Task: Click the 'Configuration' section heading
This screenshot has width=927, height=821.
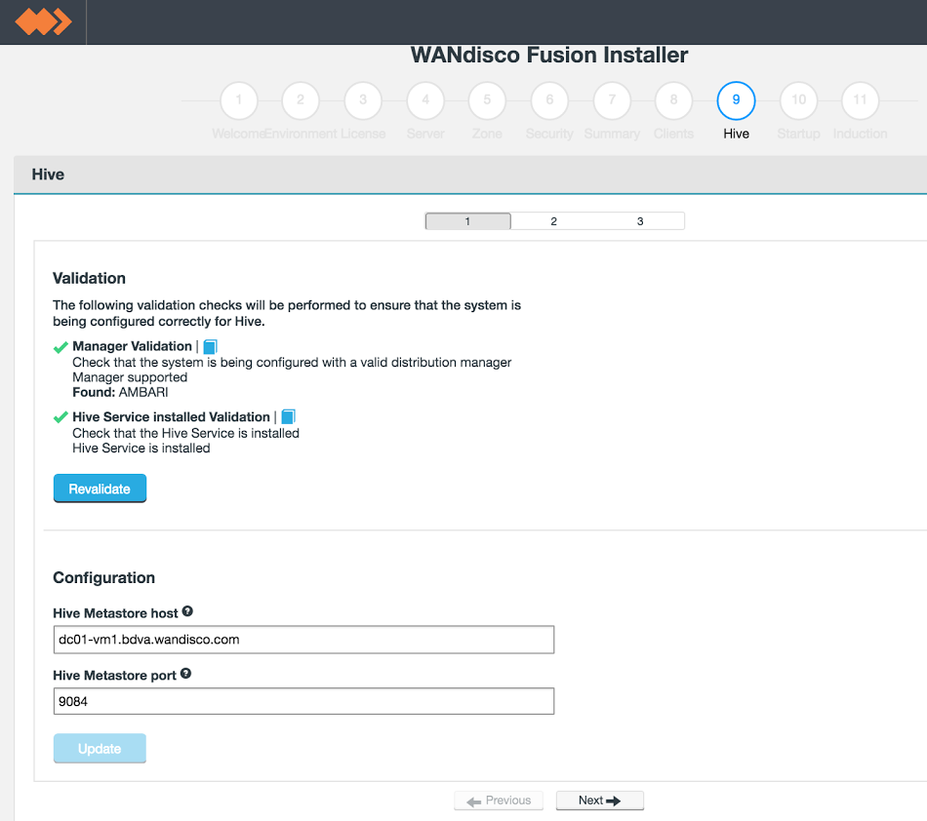Action: (x=104, y=577)
